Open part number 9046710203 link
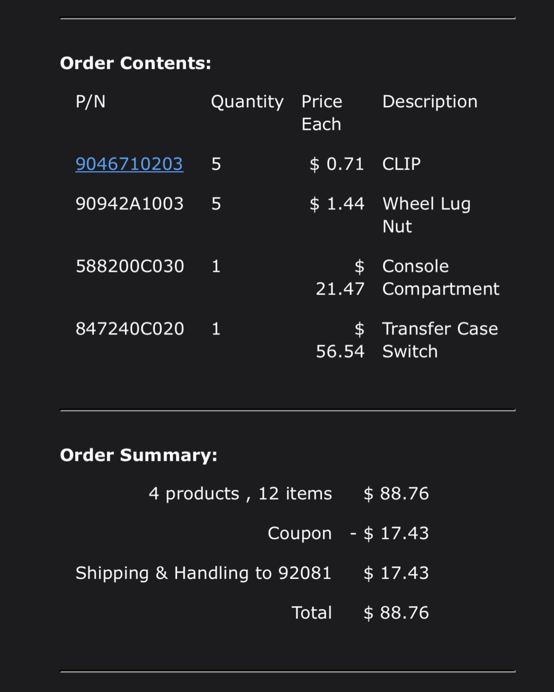 129,163
